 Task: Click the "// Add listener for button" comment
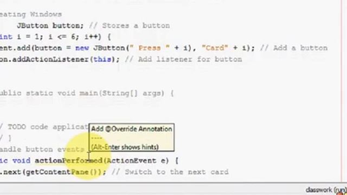[x=183, y=59]
